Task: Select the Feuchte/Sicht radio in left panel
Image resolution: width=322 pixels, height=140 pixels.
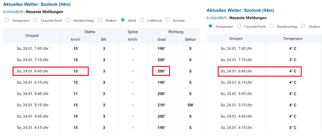Action: coord(36,20)
